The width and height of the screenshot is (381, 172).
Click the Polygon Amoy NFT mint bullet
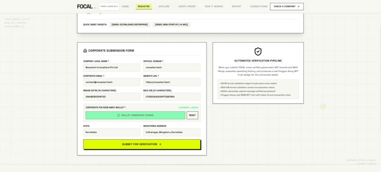[255, 95]
